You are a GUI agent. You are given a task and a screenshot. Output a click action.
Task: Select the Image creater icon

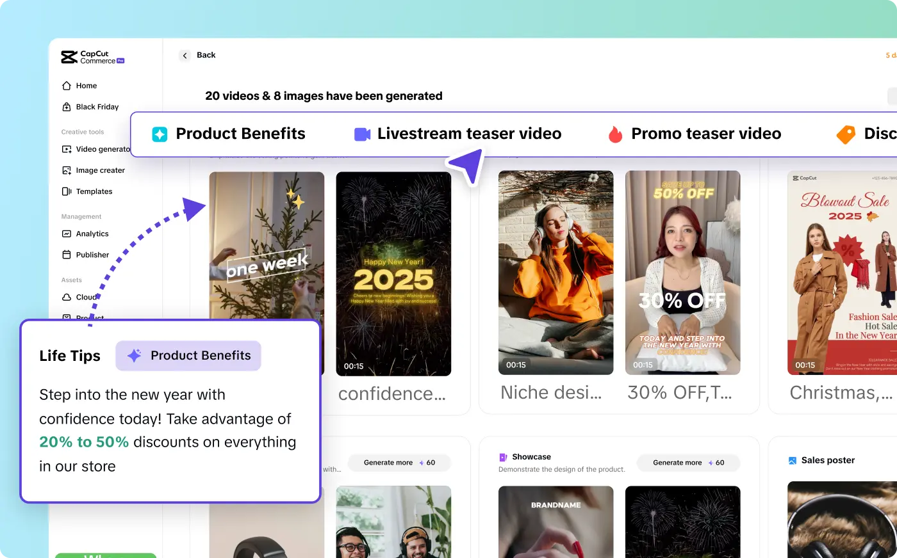click(x=67, y=170)
